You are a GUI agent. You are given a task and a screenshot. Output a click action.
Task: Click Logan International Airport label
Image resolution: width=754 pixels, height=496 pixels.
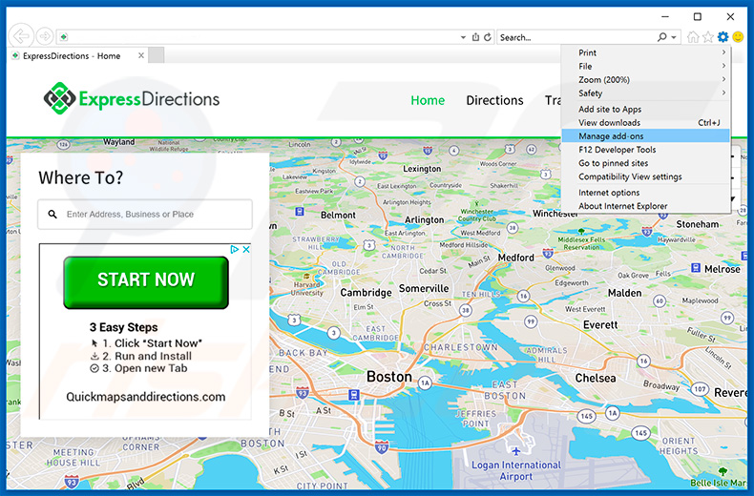516,470
